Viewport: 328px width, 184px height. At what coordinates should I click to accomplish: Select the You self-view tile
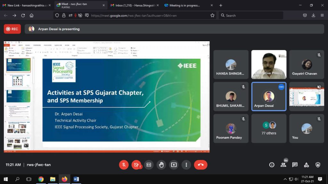coord(307,128)
